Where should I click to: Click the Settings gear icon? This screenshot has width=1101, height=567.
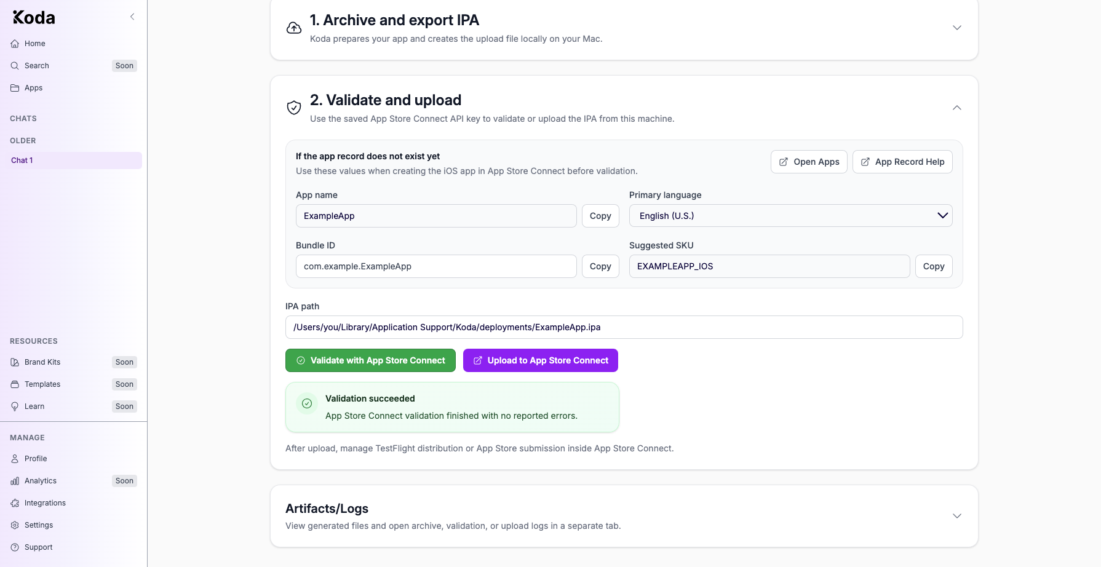point(15,525)
